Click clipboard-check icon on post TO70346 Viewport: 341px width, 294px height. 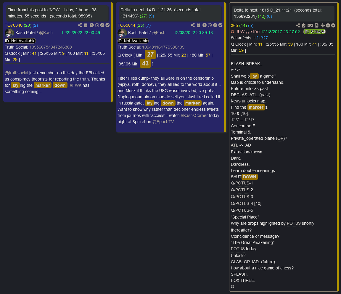[86, 25]
